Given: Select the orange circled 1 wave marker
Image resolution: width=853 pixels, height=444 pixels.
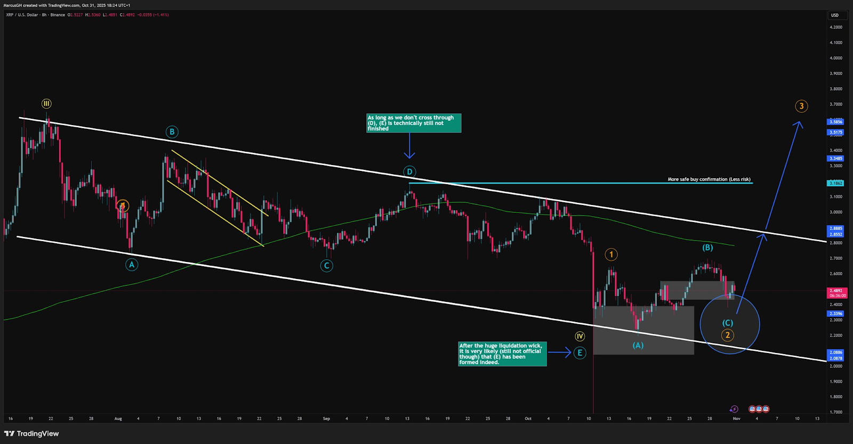Looking at the screenshot, I should (611, 254).
